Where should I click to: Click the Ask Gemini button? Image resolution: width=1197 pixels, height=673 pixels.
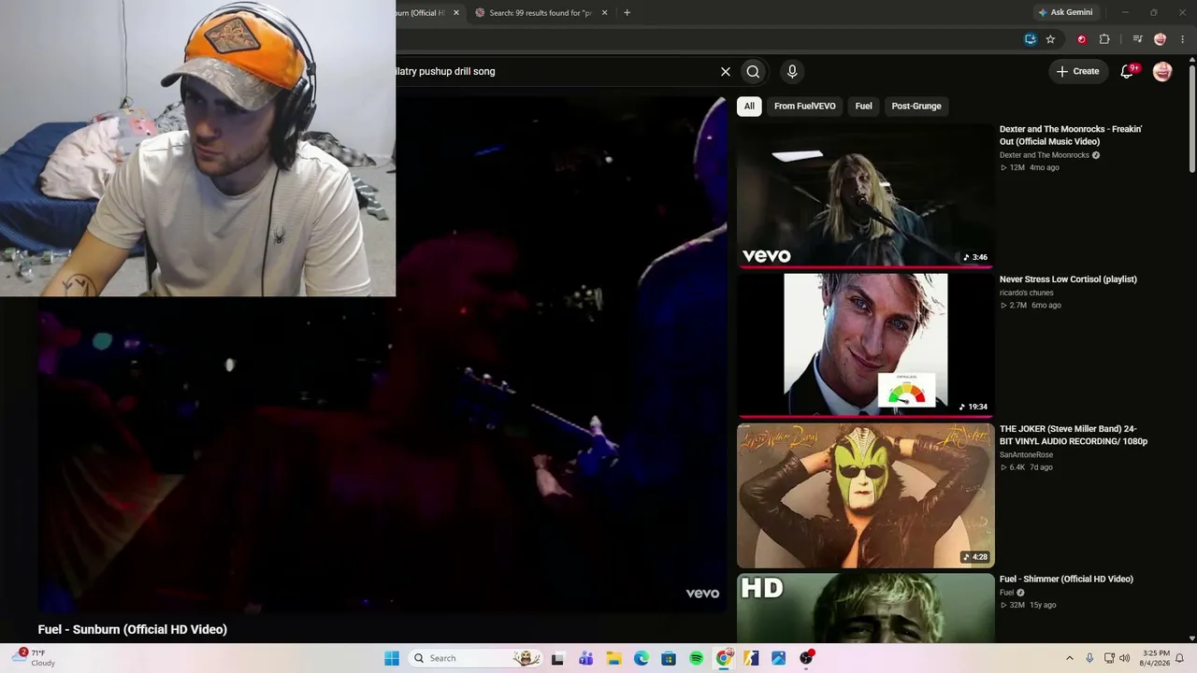(1065, 12)
